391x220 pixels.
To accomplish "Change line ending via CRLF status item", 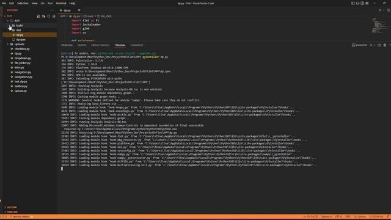I will (x=348, y=217).
